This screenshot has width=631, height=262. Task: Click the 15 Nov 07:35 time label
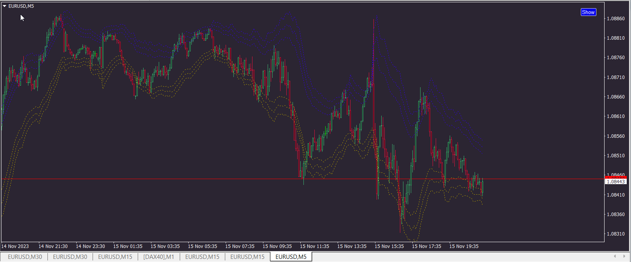point(240,246)
